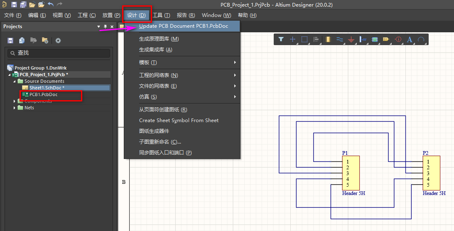Collapse the Source Documents folder
This screenshot has height=231, width=454.
[14, 81]
